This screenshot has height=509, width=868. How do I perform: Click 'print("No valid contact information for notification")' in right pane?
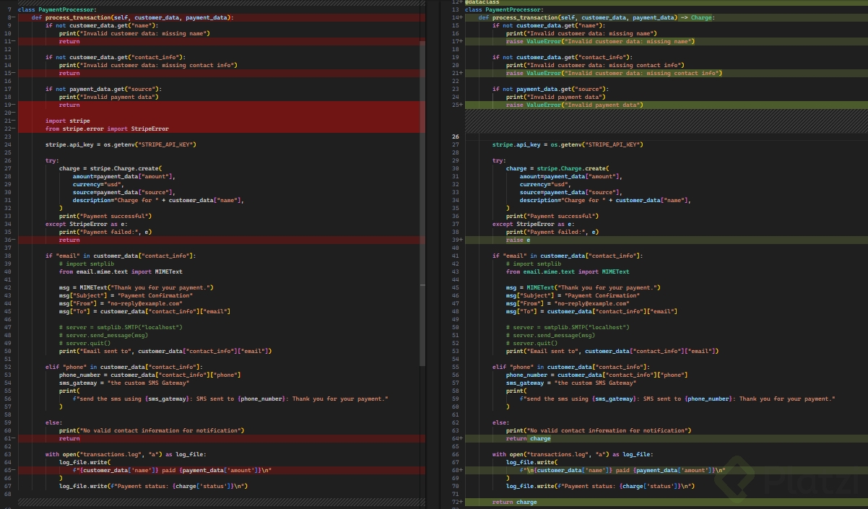(x=599, y=430)
